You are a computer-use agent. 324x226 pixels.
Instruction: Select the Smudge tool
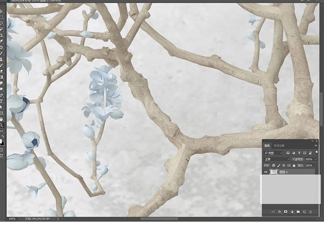tap(1, 83)
